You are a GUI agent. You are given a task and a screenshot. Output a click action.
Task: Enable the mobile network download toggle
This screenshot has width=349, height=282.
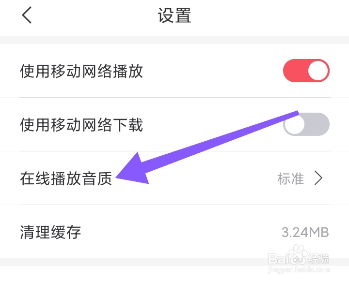306,124
